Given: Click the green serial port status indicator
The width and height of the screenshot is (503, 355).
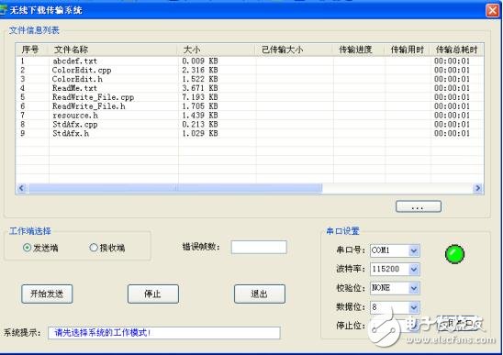Looking at the screenshot, I should tap(454, 254).
